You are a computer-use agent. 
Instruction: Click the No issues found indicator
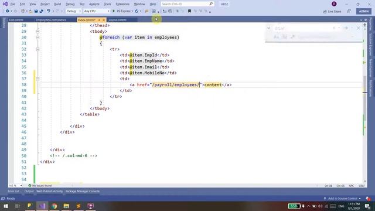tap(40, 186)
